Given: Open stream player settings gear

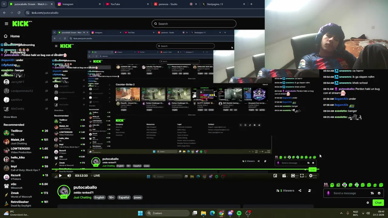Looking at the screenshot, I should [x=311, y=176].
